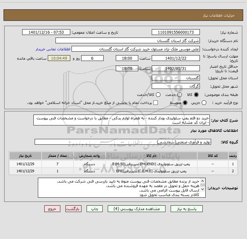Select the جزیی purchase type radio
247x239 pixels.
coord(204,103)
